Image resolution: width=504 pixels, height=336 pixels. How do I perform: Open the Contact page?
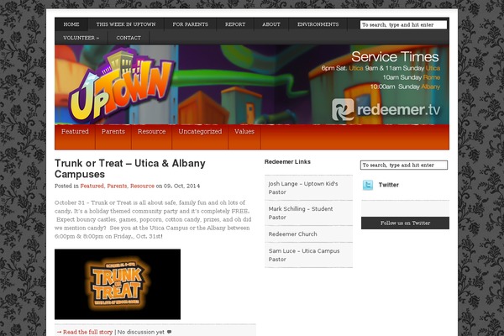(x=129, y=38)
